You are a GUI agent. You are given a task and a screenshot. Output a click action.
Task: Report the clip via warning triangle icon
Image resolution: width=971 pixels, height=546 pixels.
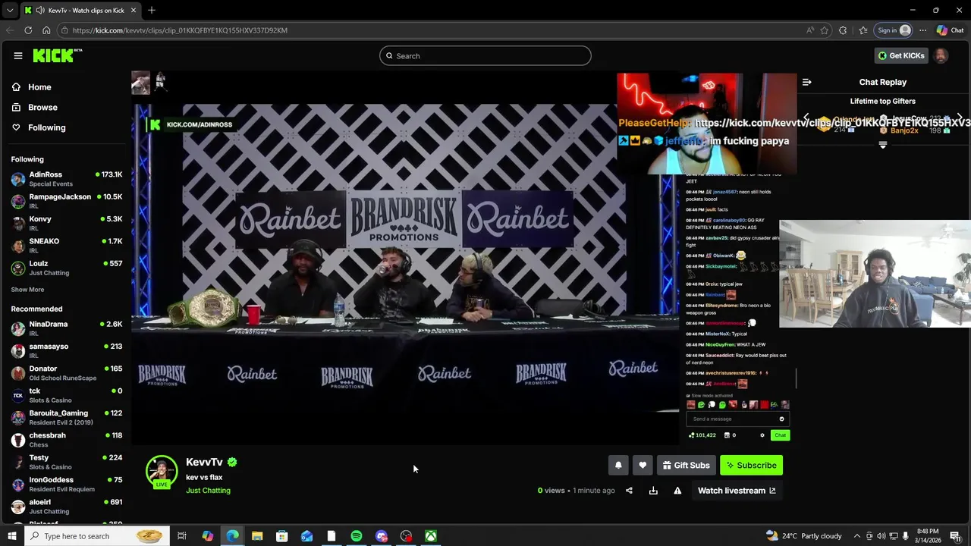pyautogui.click(x=677, y=491)
